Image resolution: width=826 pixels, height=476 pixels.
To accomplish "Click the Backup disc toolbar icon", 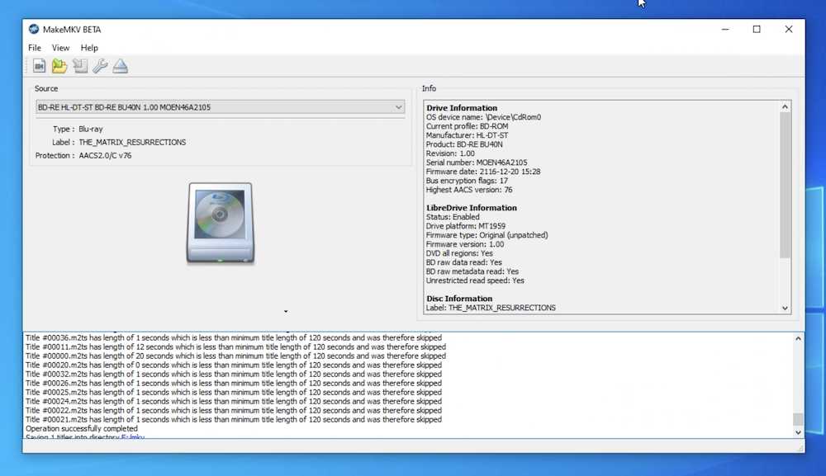I will click(80, 66).
